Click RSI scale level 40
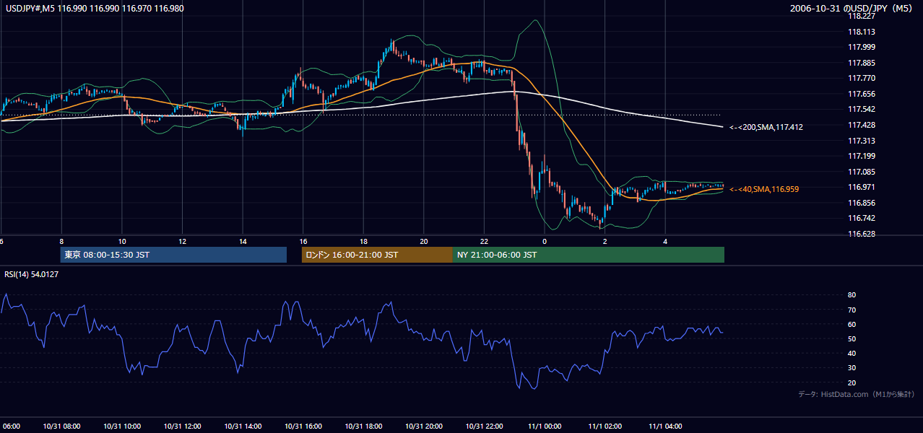Screen dimensions: 923x433 (852, 353)
